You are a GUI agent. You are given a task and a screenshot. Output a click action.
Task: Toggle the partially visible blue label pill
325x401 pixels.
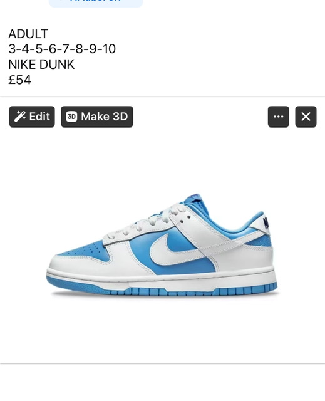[96, 3]
